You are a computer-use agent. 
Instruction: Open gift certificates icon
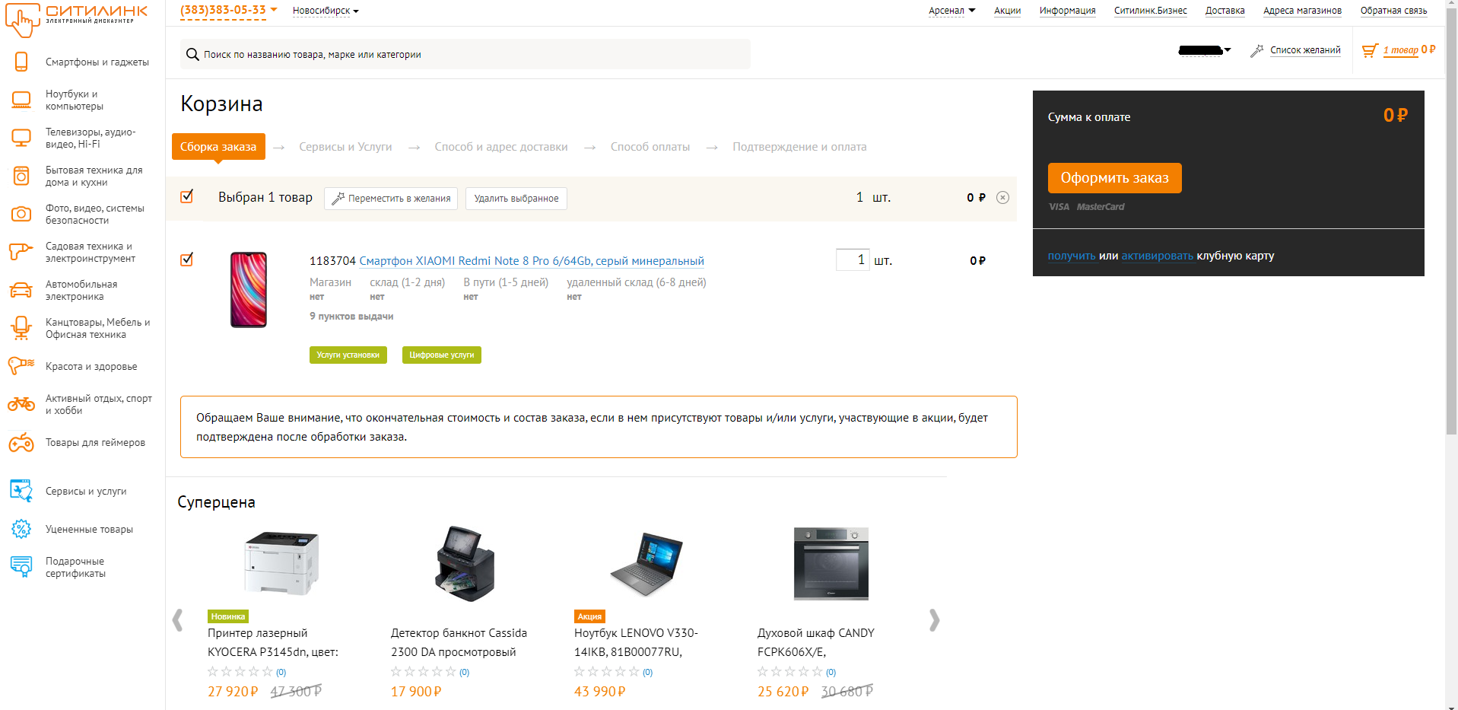pyautogui.click(x=21, y=567)
